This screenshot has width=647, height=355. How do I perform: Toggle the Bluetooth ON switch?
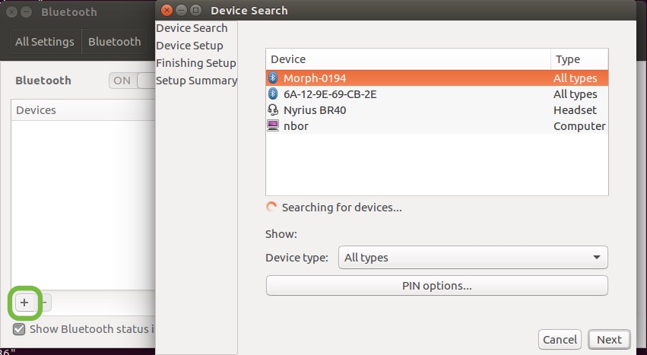click(x=132, y=81)
